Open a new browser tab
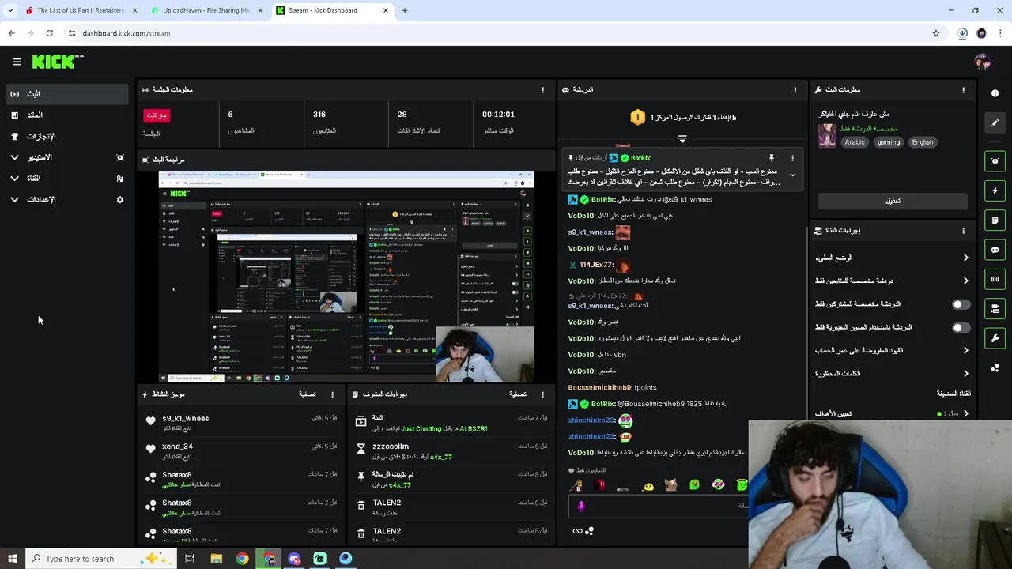 [405, 10]
